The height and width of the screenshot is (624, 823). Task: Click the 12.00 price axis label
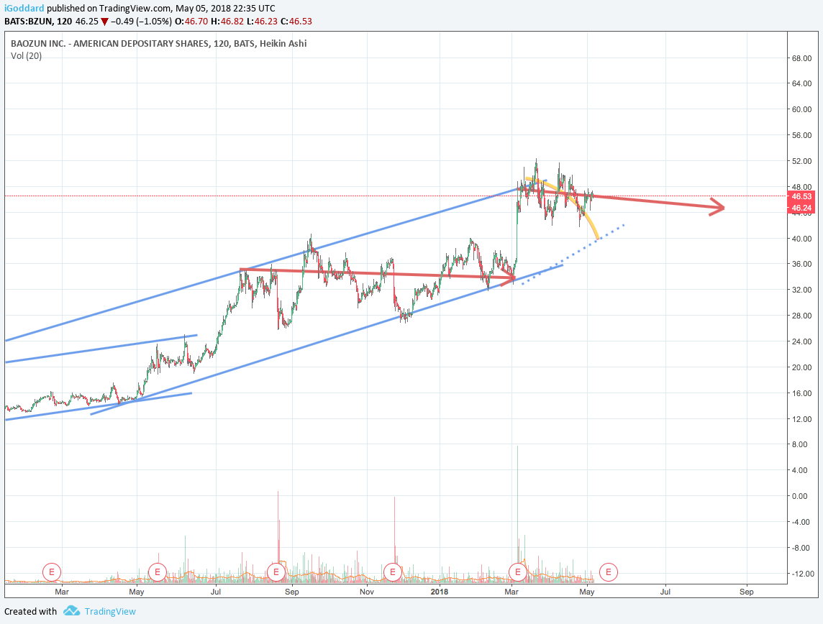coord(802,419)
